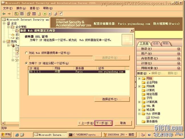
Task: Click the 子网 folder icon
Action: click(143, 98)
